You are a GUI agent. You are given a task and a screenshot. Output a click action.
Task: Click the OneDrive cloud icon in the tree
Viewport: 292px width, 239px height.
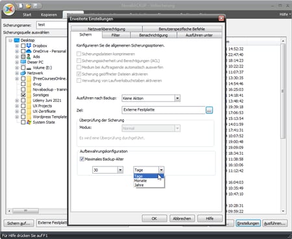coord(29,51)
